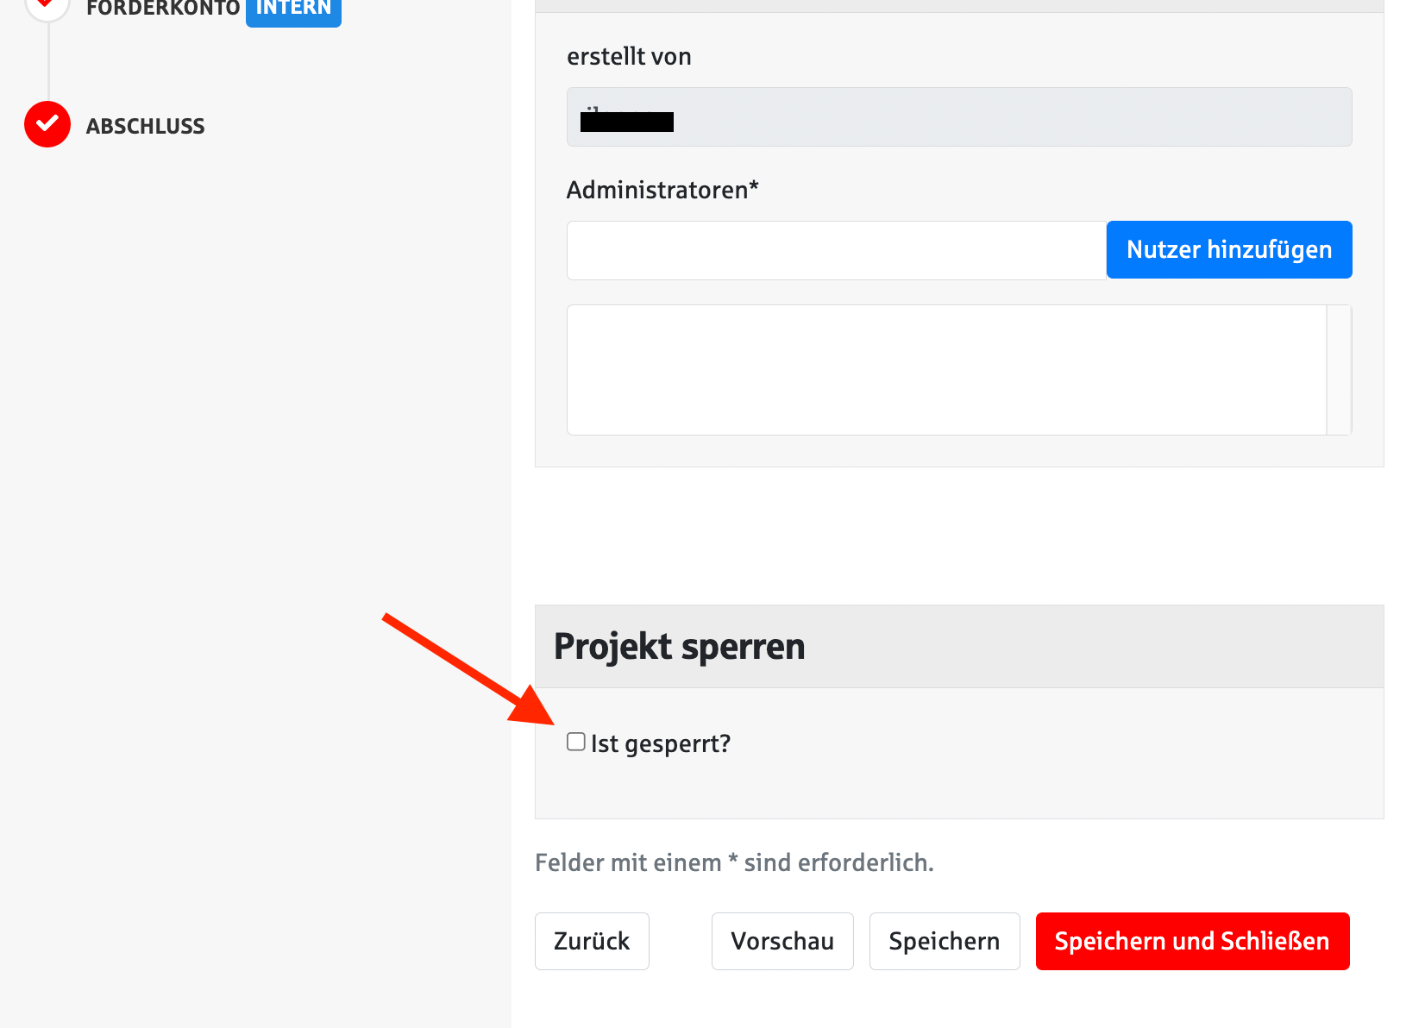Click the required-fields hint text

pos(734,862)
